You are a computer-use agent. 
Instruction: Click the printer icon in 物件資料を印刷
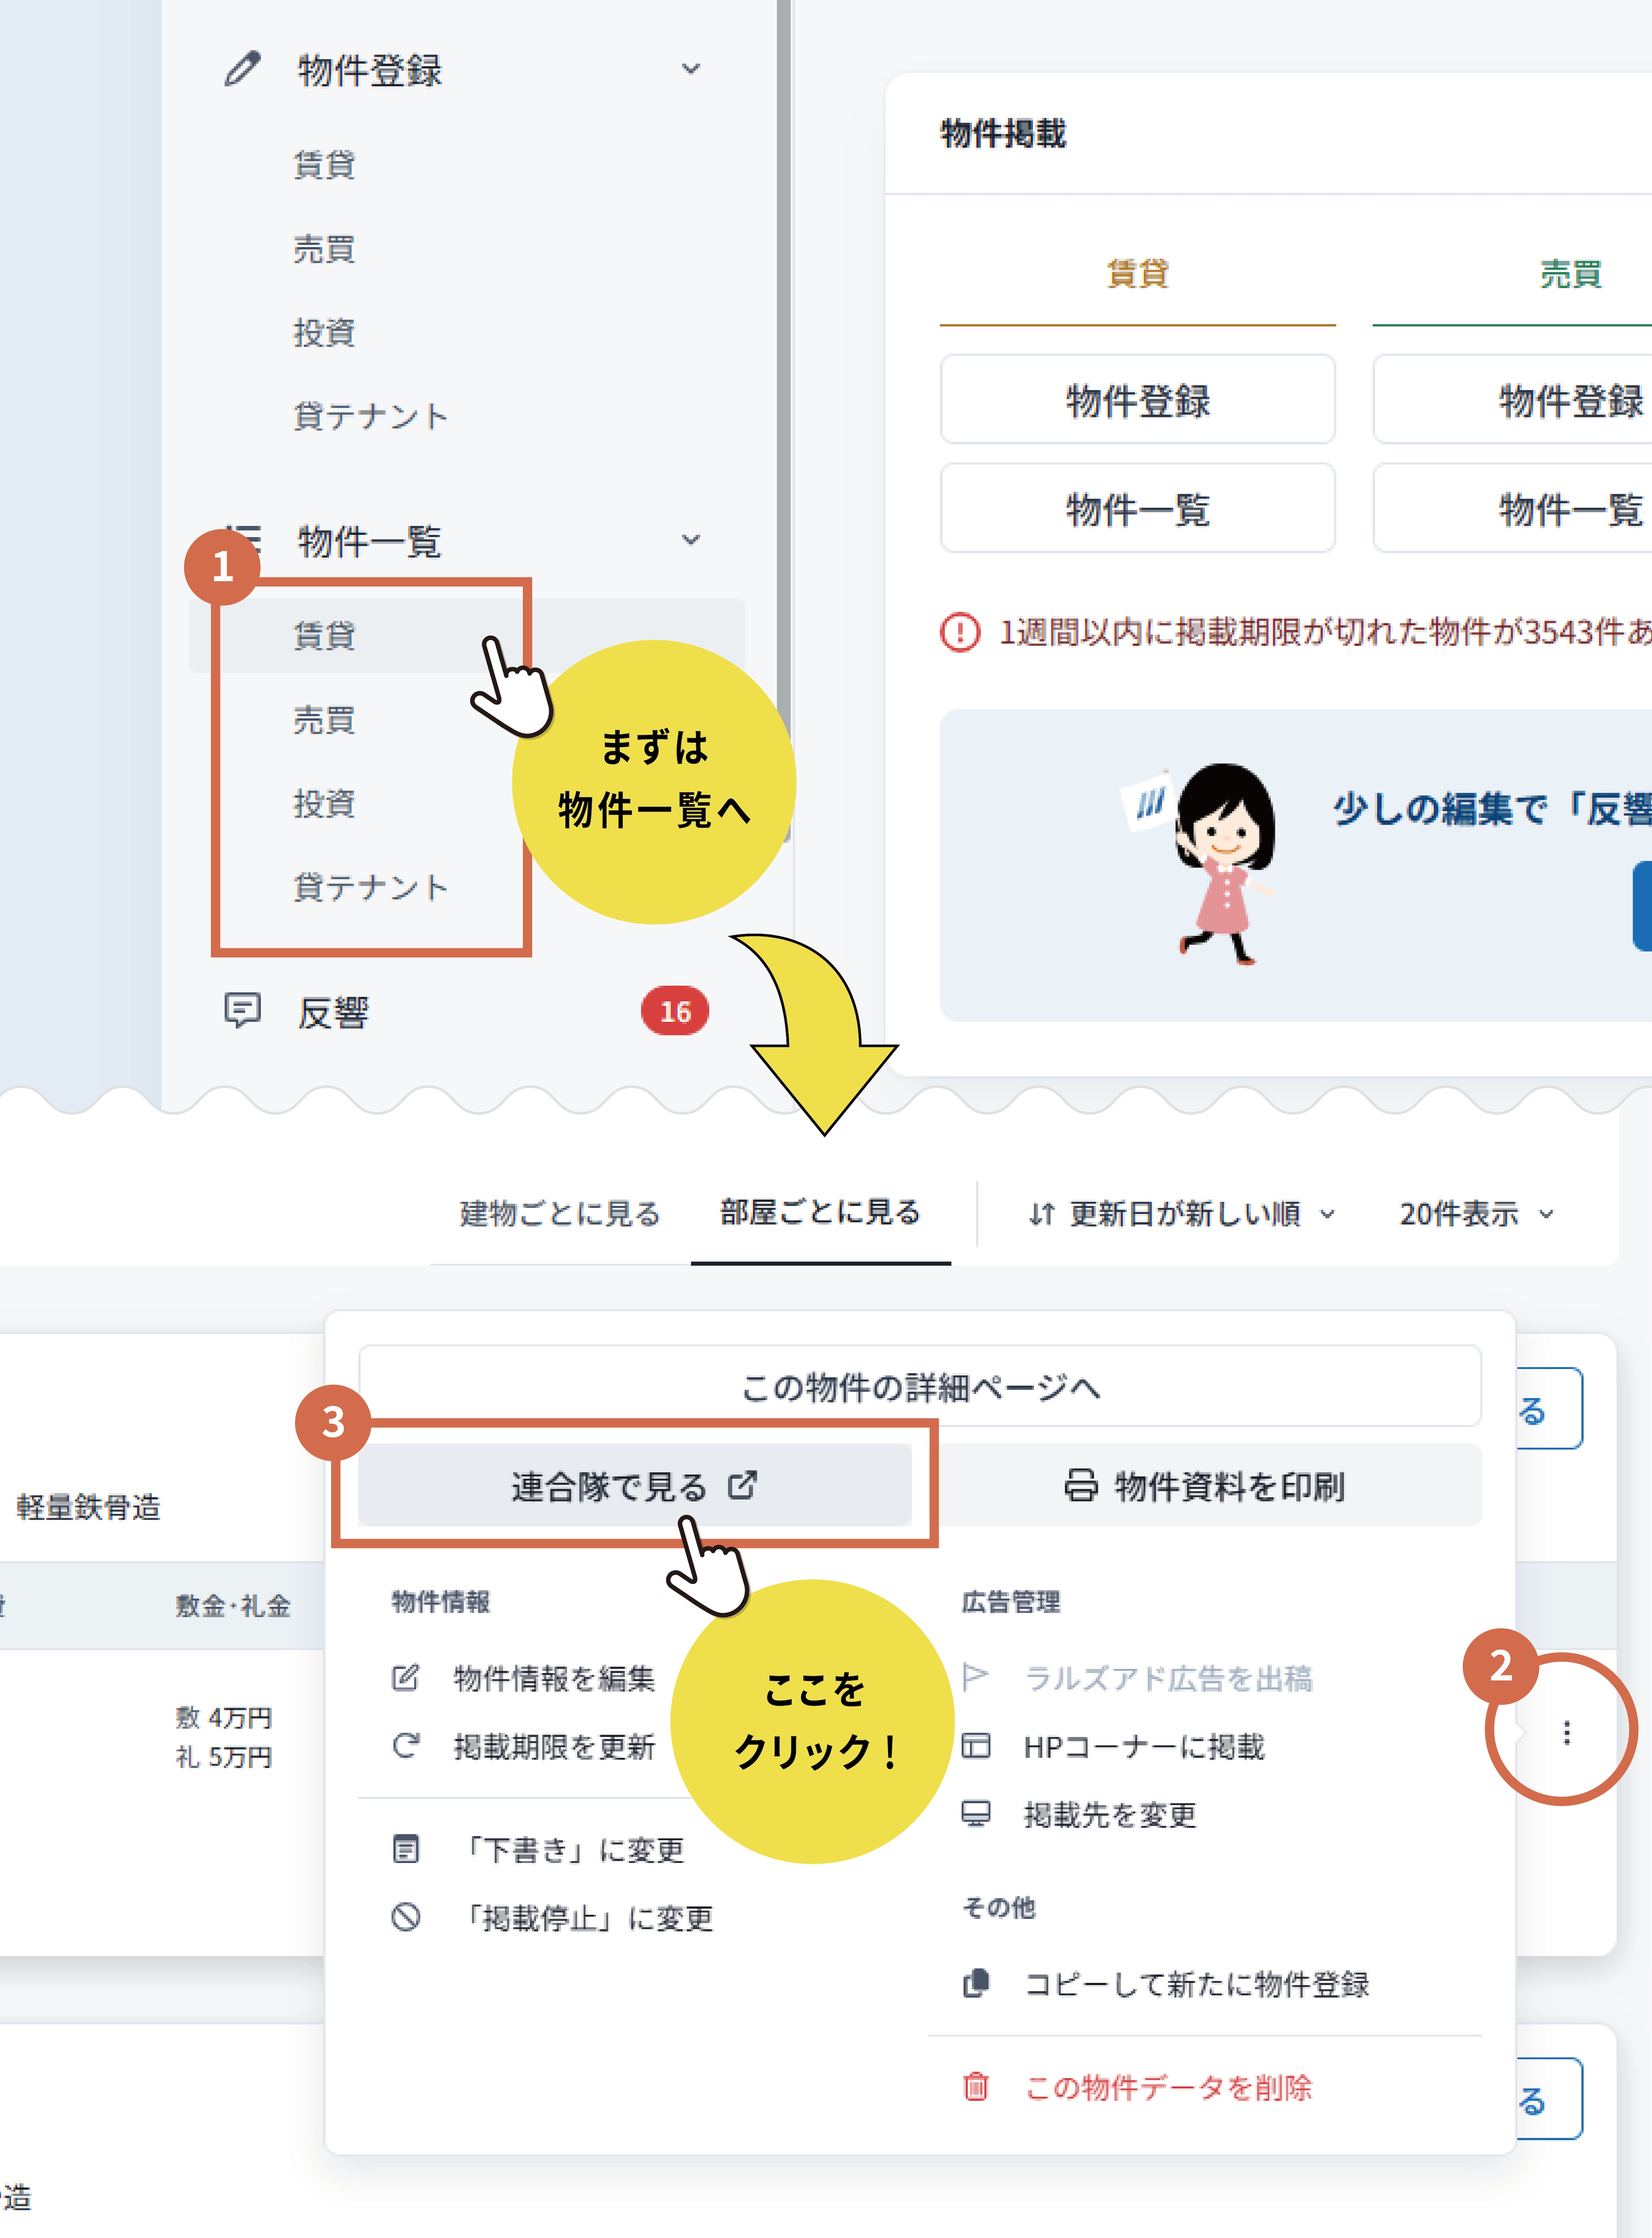point(1081,1486)
